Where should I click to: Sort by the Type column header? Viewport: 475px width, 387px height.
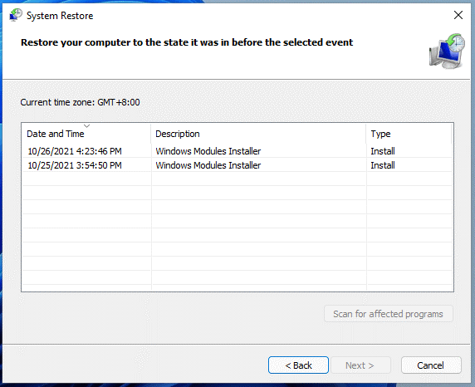coord(409,134)
